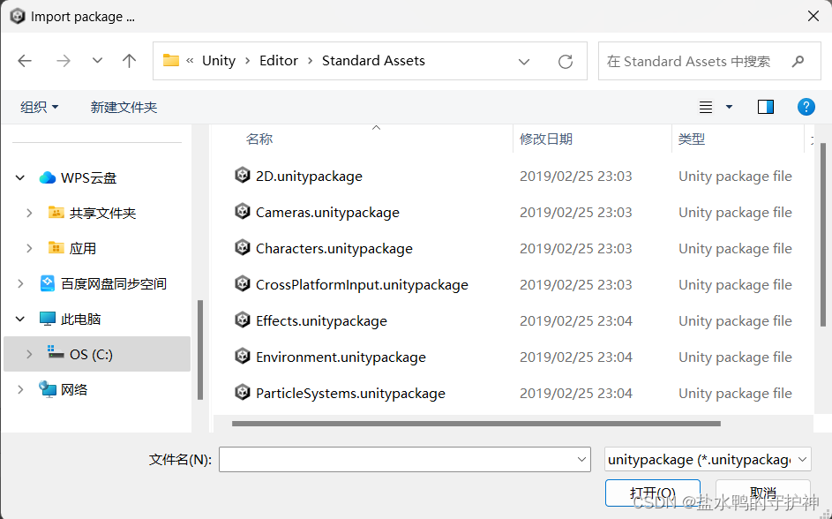Select CrossPlatformInput.unitypackage file icon
Screen dimensions: 832x519
click(243, 283)
